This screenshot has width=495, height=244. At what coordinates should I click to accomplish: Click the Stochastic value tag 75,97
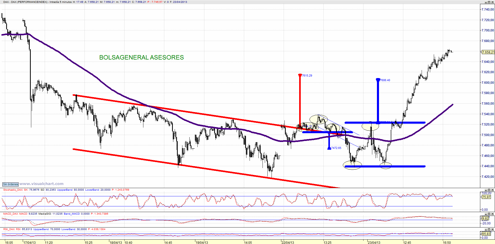pos(486,197)
